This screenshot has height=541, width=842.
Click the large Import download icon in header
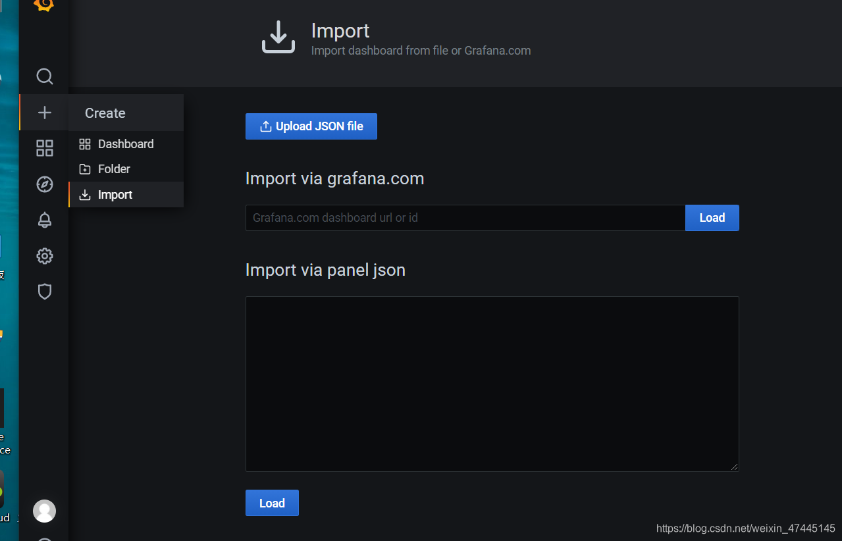click(278, 37)
